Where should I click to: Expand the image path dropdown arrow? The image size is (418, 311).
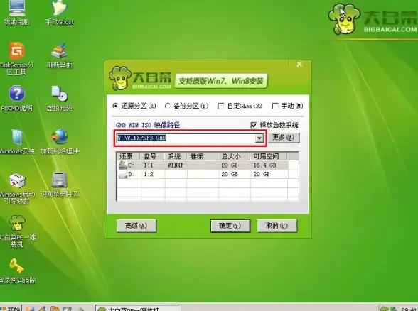click(x=259, y=138)
